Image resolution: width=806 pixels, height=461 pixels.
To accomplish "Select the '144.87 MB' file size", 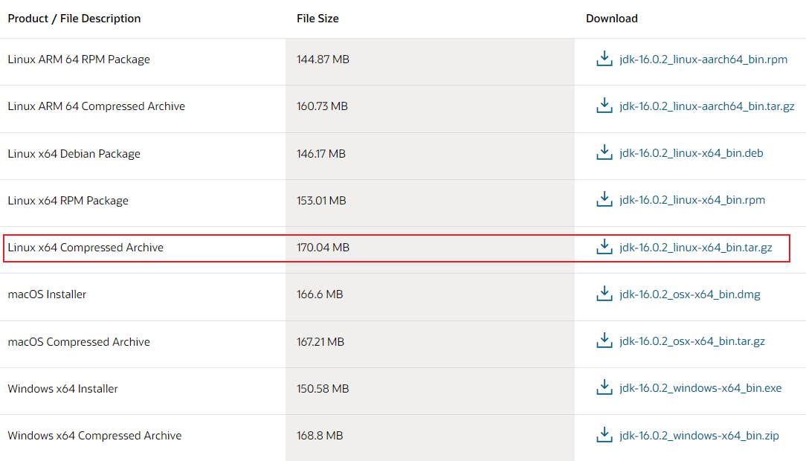I will [x=323, y=59].
